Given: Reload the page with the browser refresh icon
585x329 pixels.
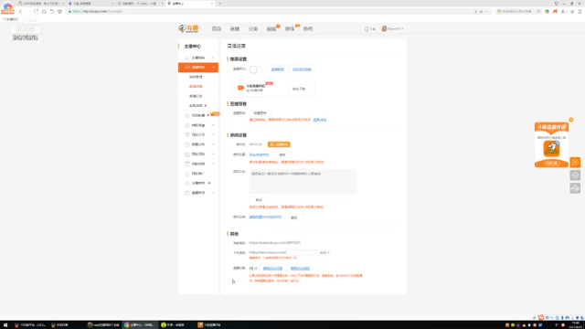Looking at the screenshot, I should point(37,12).
